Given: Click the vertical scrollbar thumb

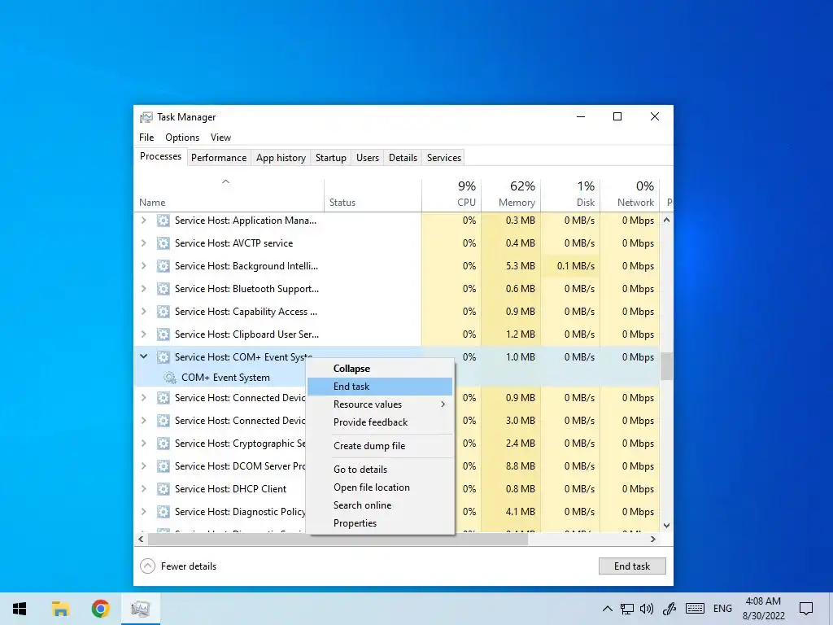Looking at the screenshot, I should click(666, 366).
